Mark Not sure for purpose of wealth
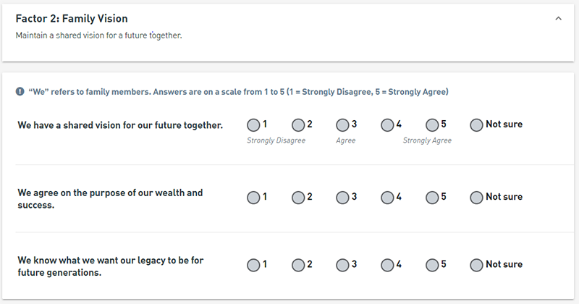The height and width of the screenshot is (304, 579). (476, 198)
